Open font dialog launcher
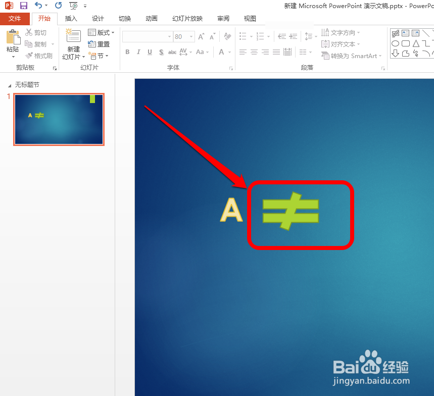 [231, 68]
